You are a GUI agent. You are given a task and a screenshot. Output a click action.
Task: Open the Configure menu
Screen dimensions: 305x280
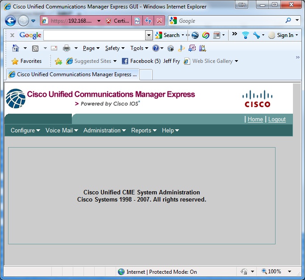[25, 131]
